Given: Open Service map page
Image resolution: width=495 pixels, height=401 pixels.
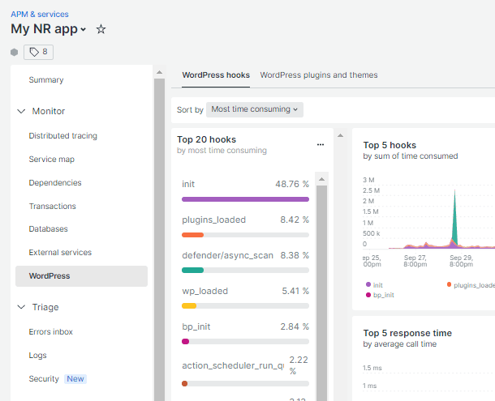Looking at the screenshot, I should point(51,160).
